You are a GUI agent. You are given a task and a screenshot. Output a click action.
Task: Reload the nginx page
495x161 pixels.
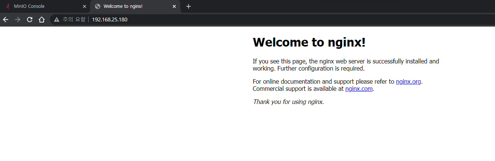pyautogui.click(x=30, y=20)
